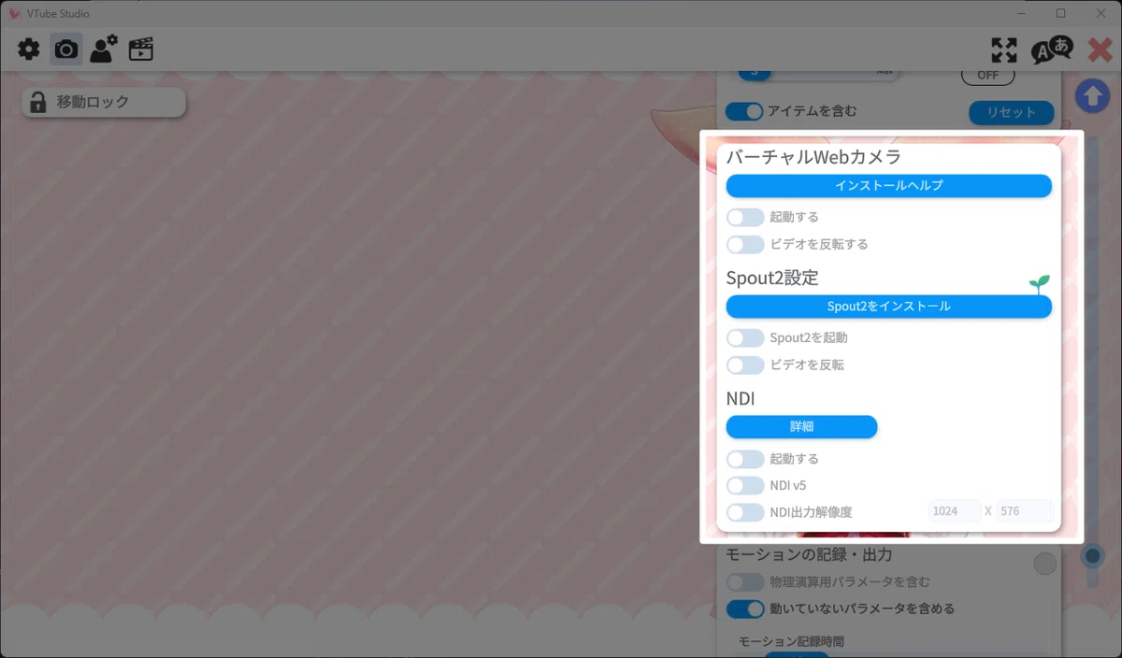1122x658 pixels.
Task: Toggle 動いていないパラメータを含める switch
Action: click(745, 609)
